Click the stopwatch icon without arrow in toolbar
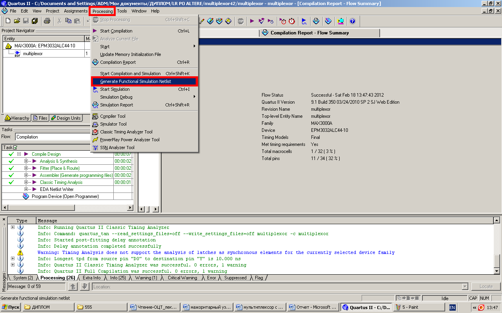 point(292,21)
